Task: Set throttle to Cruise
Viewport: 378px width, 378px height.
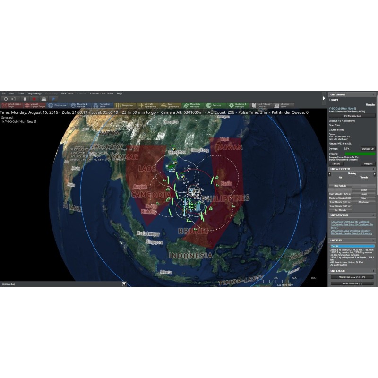Action: point(364,194)
